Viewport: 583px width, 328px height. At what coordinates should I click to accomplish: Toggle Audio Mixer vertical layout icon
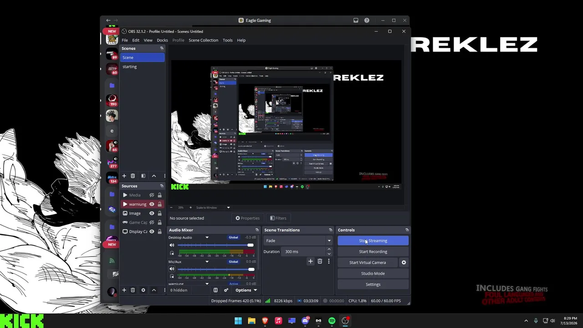215,290
